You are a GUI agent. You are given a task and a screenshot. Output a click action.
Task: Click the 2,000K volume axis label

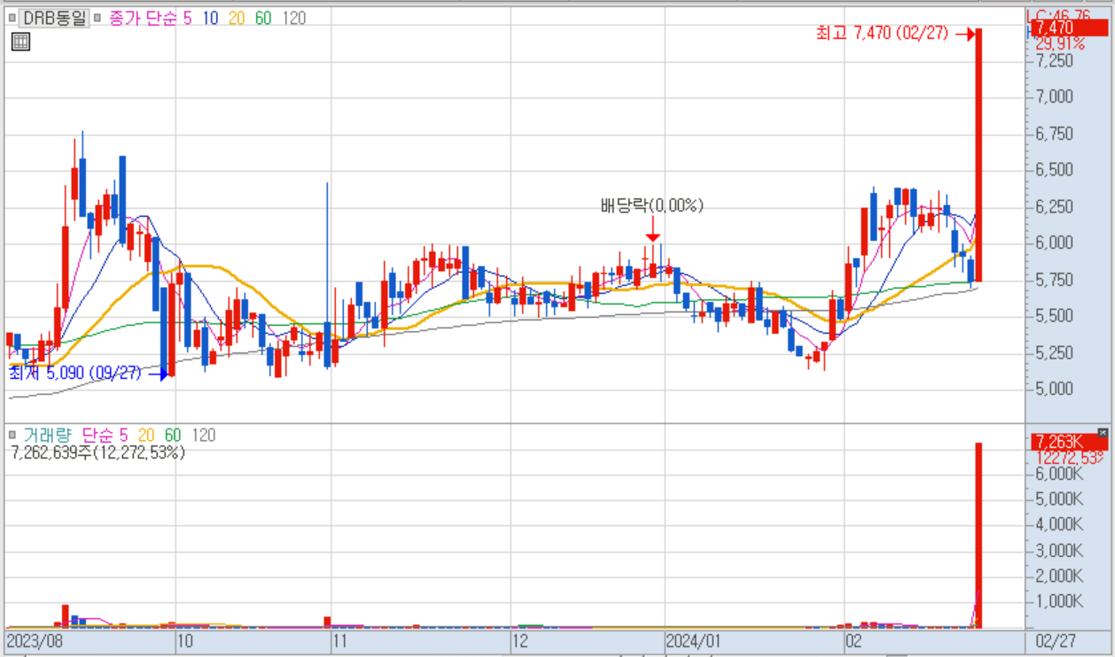[x=1058, y=576]
